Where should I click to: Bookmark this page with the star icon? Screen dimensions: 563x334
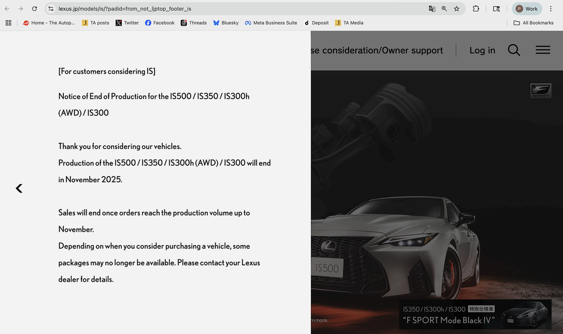click(456, 9)
